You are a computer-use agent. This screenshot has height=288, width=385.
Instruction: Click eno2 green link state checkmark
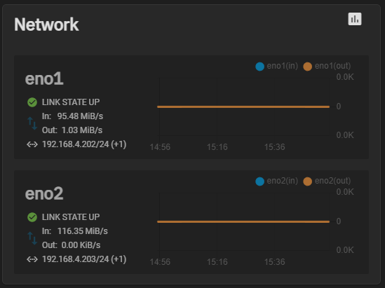[x=32, y=217]
